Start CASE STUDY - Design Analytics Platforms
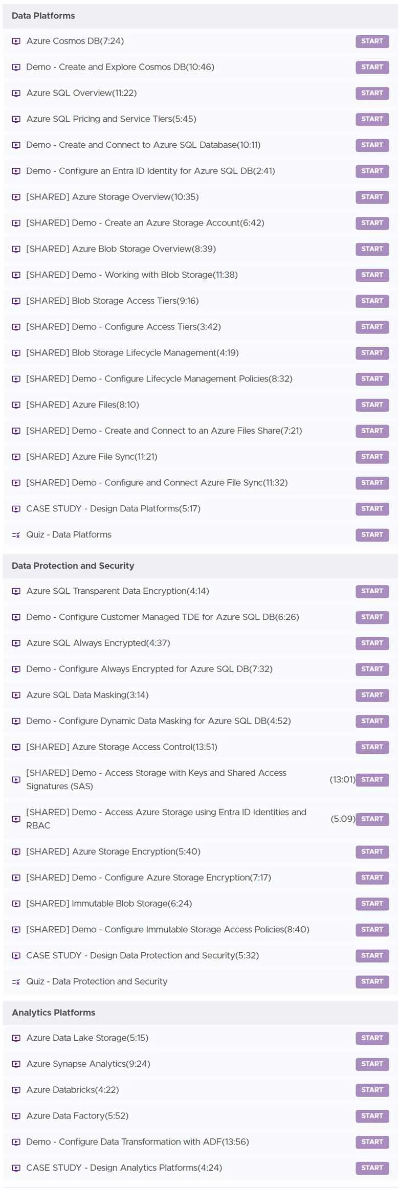The width and height of the screenshot is (399, 1188). coord(372,1168)
